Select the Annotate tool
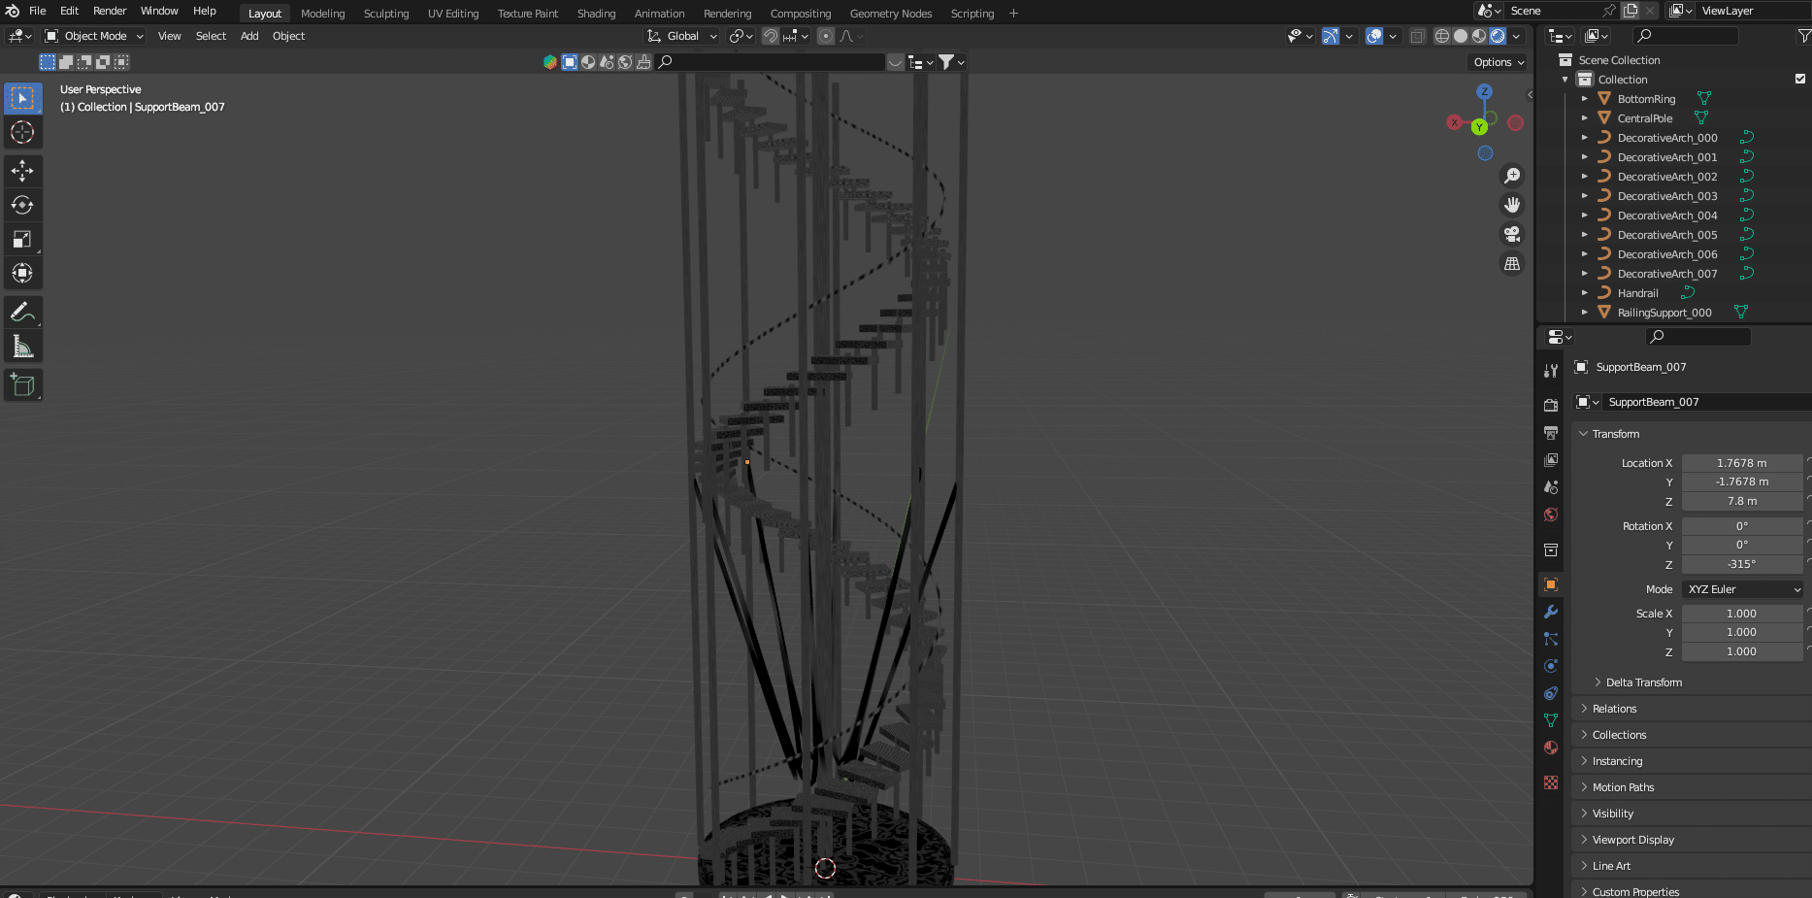This screenshot has height=898, width=1812. coord(23,311)
